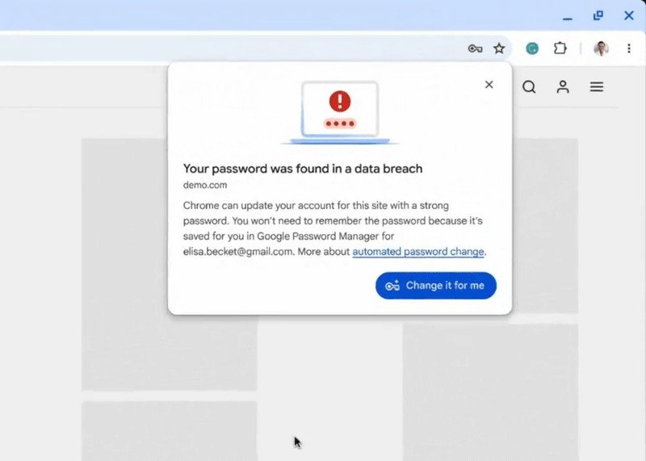Open the green circular extension icon

[532, 48]
